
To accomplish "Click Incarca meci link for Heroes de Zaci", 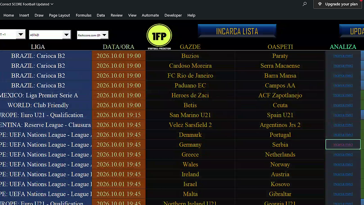I will pos(343,95).
